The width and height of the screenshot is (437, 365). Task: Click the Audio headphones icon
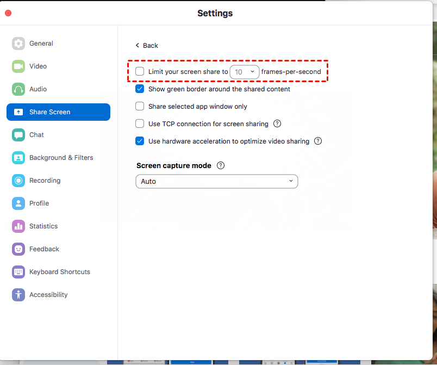pyautogui.click(x=18, y=89)
